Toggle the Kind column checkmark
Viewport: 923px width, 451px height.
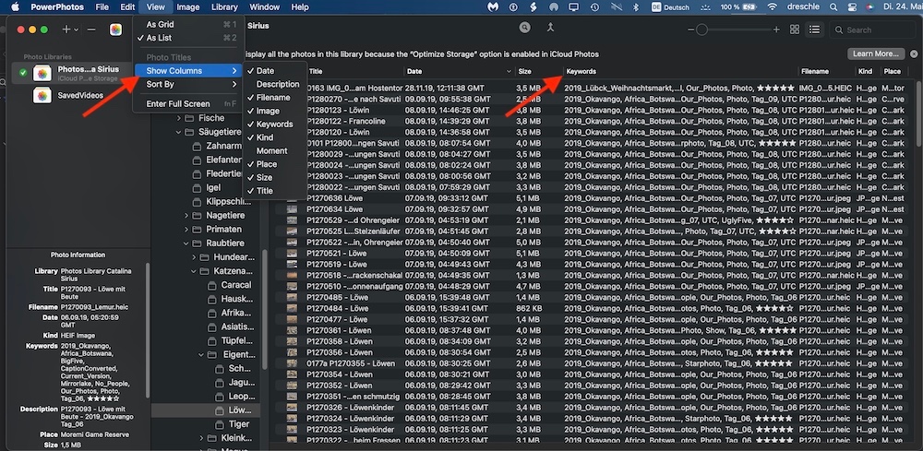[x=265, y=137]
